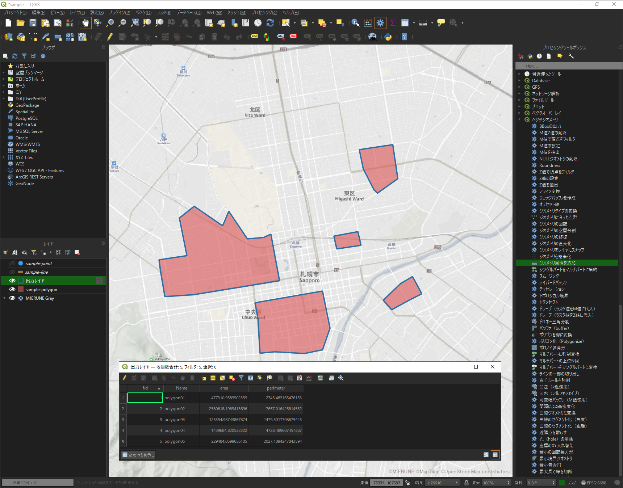The width and height of the screenshot is (623, 488).
Task: Sort the table by the Name column header
Action: coord(181,388)
